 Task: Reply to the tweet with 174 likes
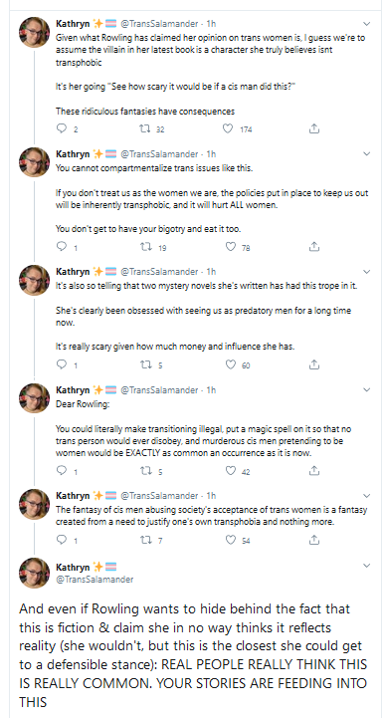coord(62,128)
